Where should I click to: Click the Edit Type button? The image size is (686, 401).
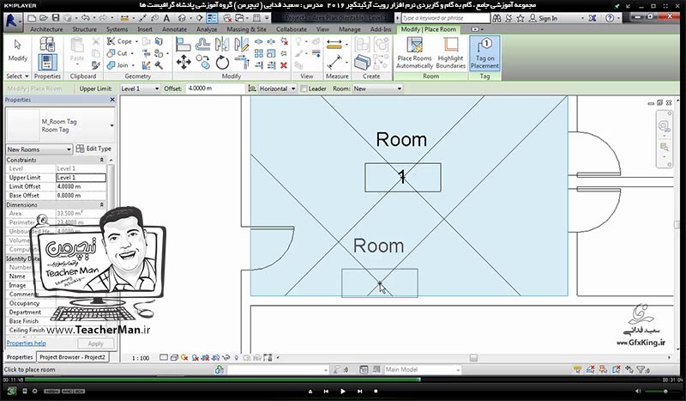(94, 149)
